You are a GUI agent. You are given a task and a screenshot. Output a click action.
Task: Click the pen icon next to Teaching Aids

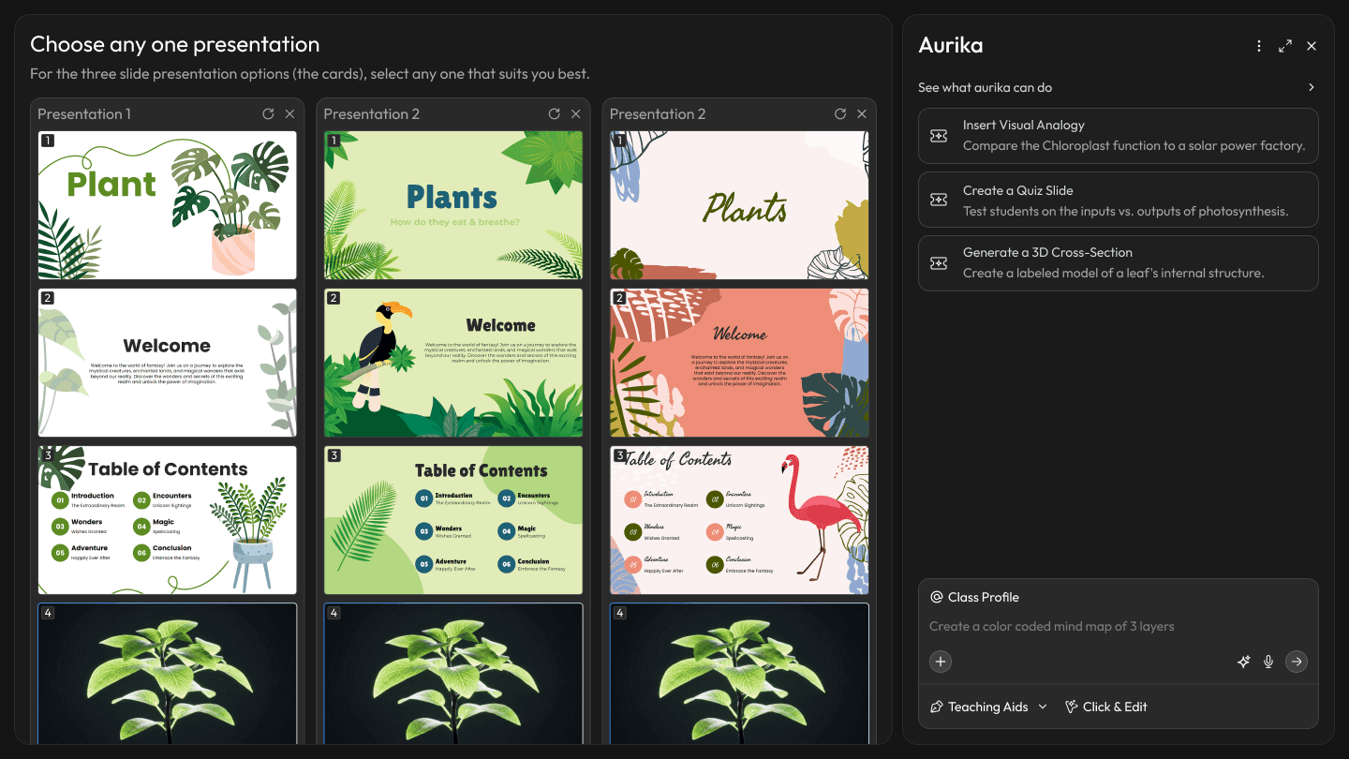point(935,707)
